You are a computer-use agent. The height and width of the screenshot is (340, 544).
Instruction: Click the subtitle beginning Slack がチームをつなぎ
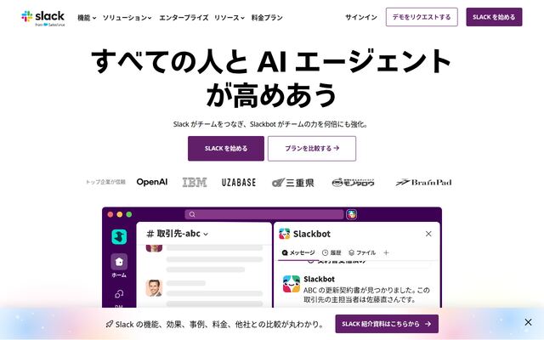[270, 124]
